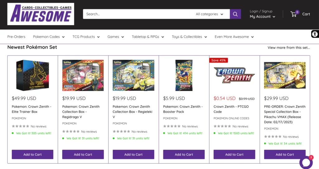The width and height of the screenshot is (319, 169).
Task: Click POKEMON vendor under Elite Trainer Box
Action: 19,118
